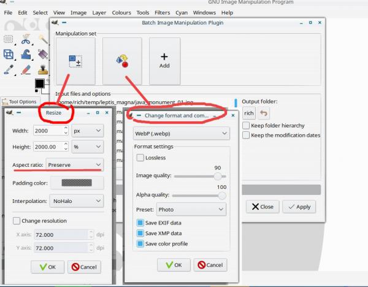
Task: Expand the WebP format dropdown
Action: (x=181, y=134)
